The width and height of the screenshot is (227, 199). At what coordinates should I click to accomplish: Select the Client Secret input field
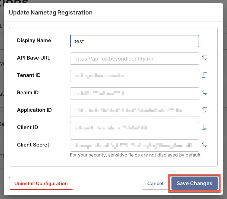tap(134, 146)
